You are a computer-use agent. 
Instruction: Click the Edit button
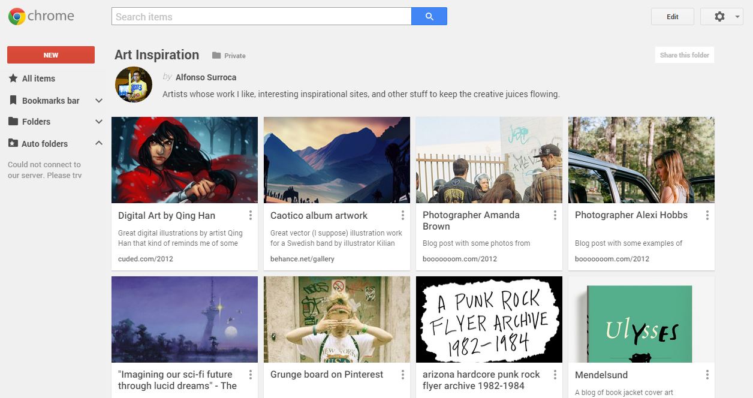tap(672, 16)
